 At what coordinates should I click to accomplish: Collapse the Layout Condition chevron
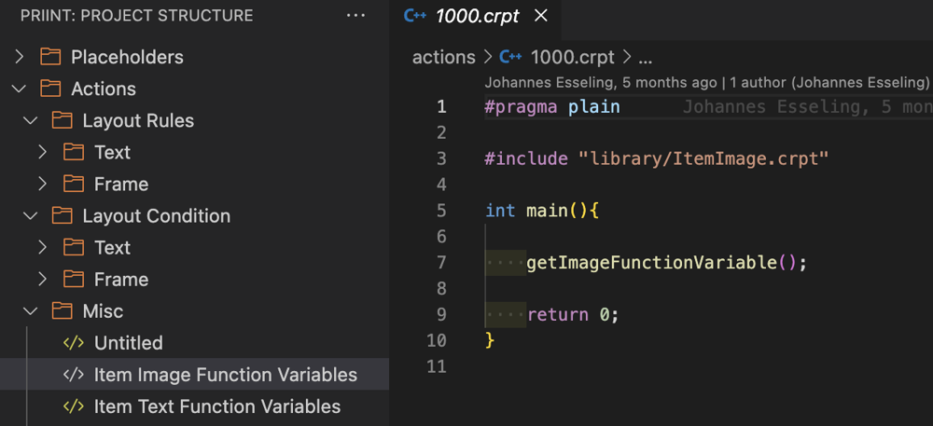coord(31,215)
